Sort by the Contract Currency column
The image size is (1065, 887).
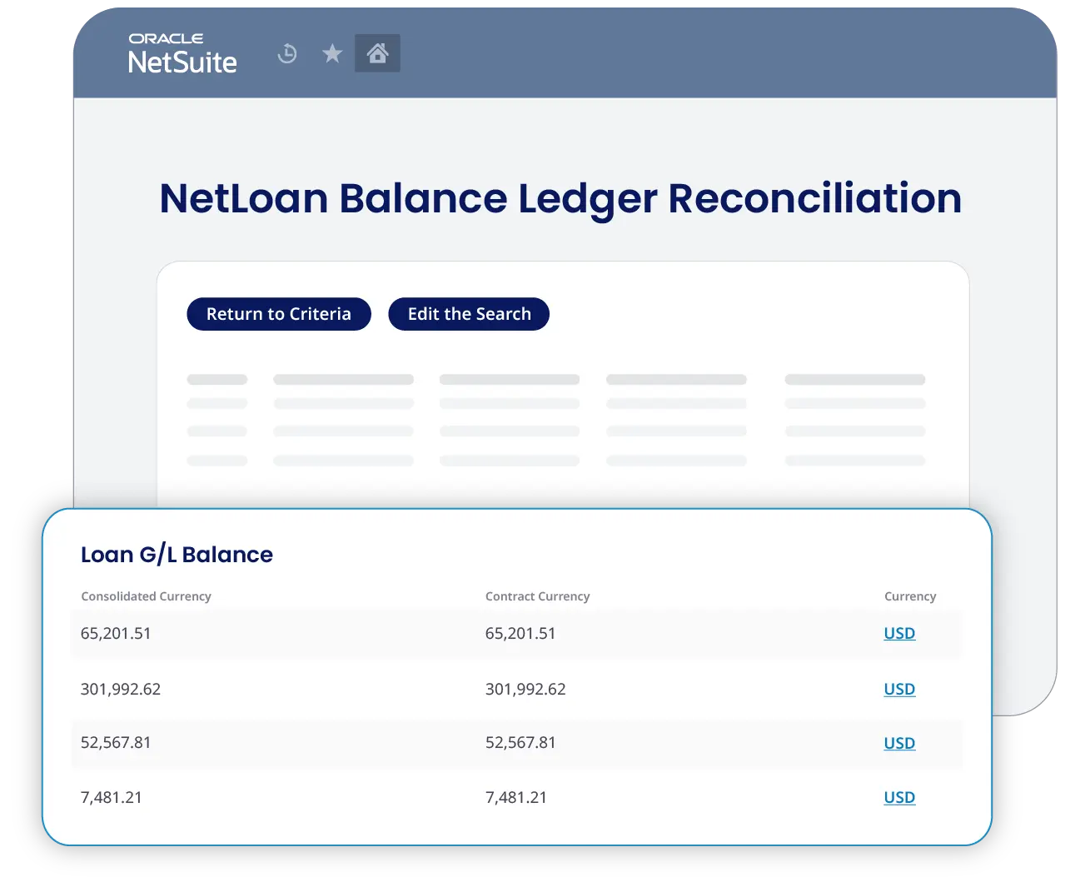tap(537, 596)
